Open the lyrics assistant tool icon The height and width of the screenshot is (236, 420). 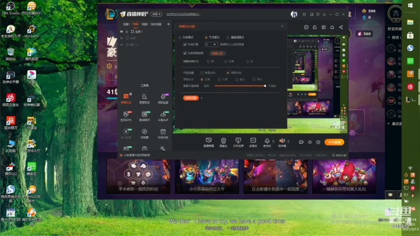(145, 116)
